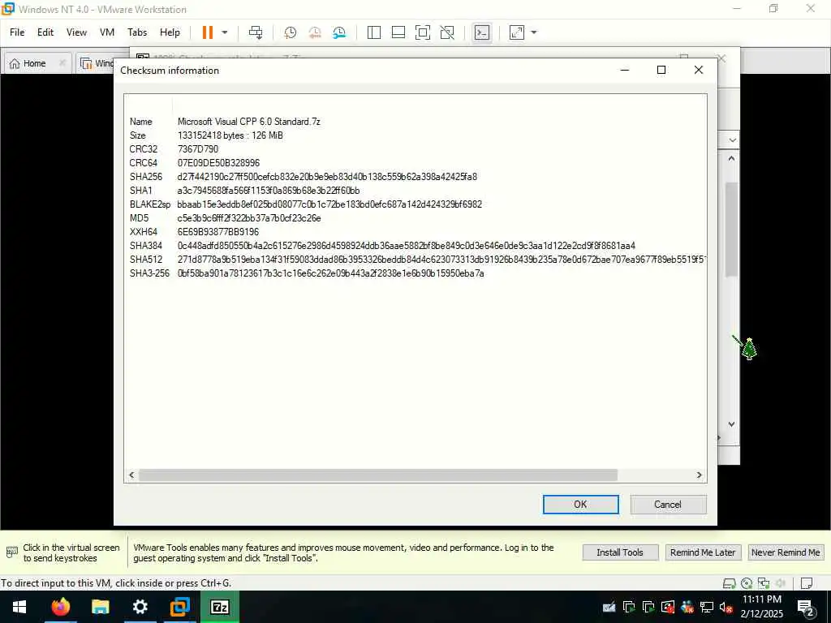Viewport: 831px width, 623px height.
Task: Click the muted volume tray icon
Action: pos(726,607)
